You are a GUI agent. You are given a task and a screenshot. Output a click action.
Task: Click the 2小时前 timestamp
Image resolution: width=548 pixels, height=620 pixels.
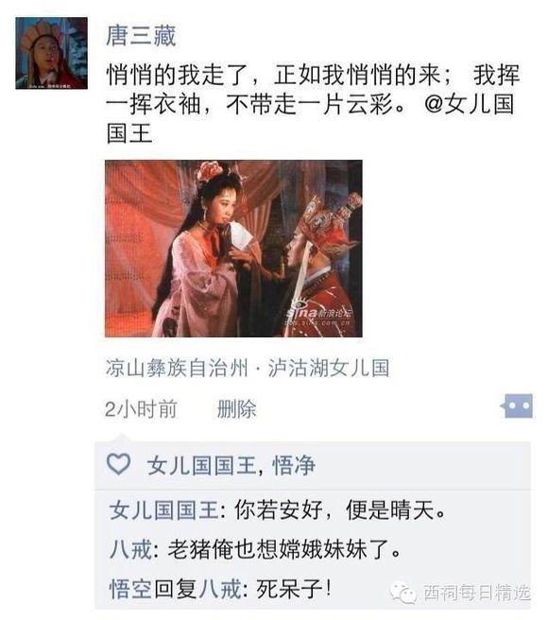(141, 409)
